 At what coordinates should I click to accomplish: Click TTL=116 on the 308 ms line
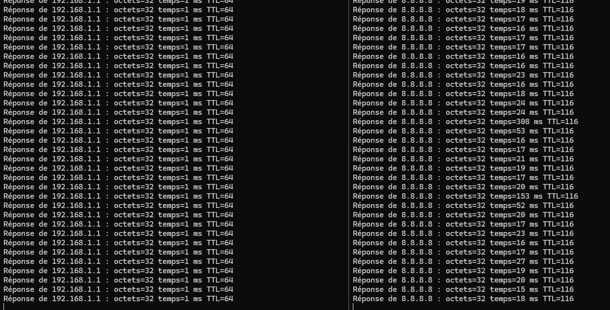[562, 122]
